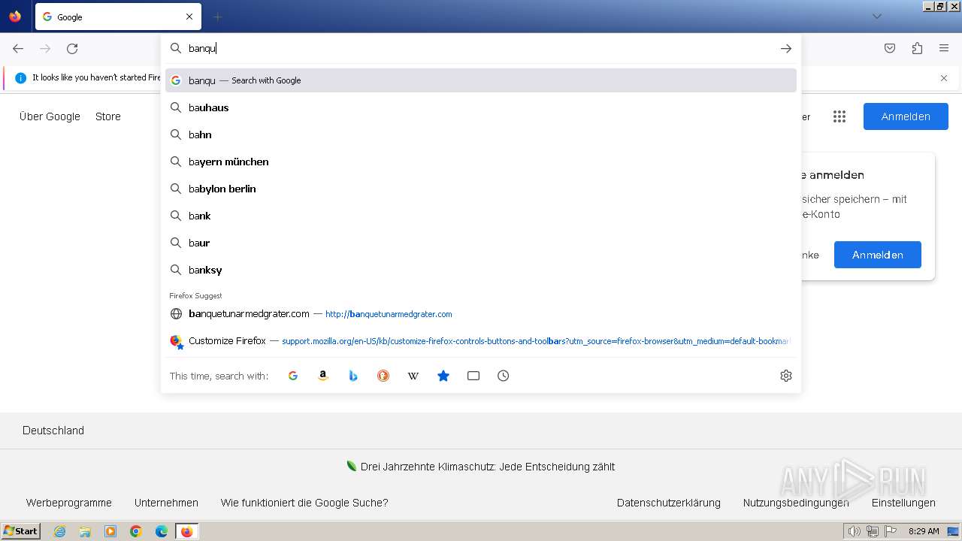Open the list all tabs chevron
This screenshot has width=962, height=541.
coord(876,17)
